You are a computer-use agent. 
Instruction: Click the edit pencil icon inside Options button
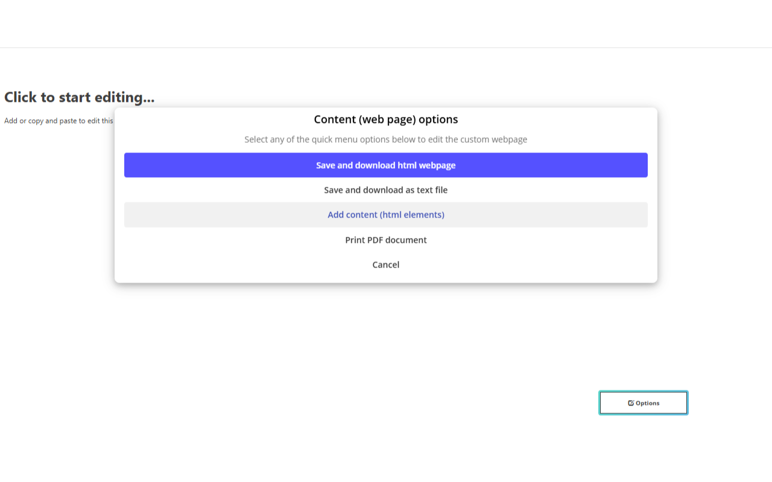[631, 402]
